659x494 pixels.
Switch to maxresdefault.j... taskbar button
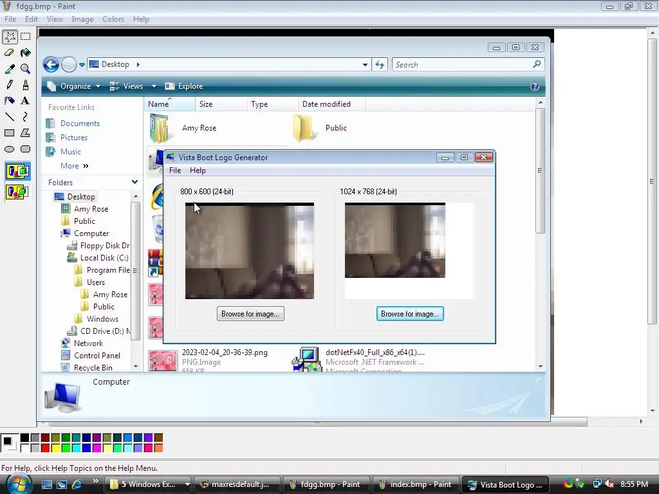point(236,484)
